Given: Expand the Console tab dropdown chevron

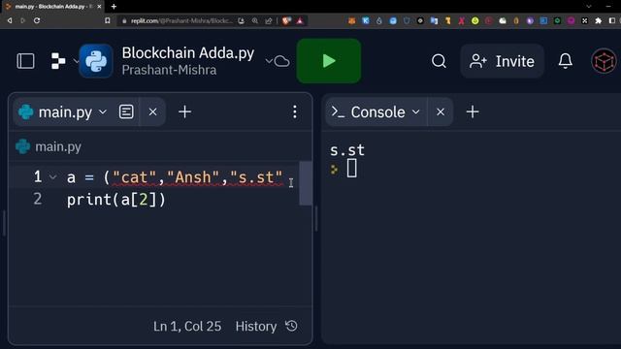Looking at the screenshot, I should pyautogui.click(x=416, y=112).
